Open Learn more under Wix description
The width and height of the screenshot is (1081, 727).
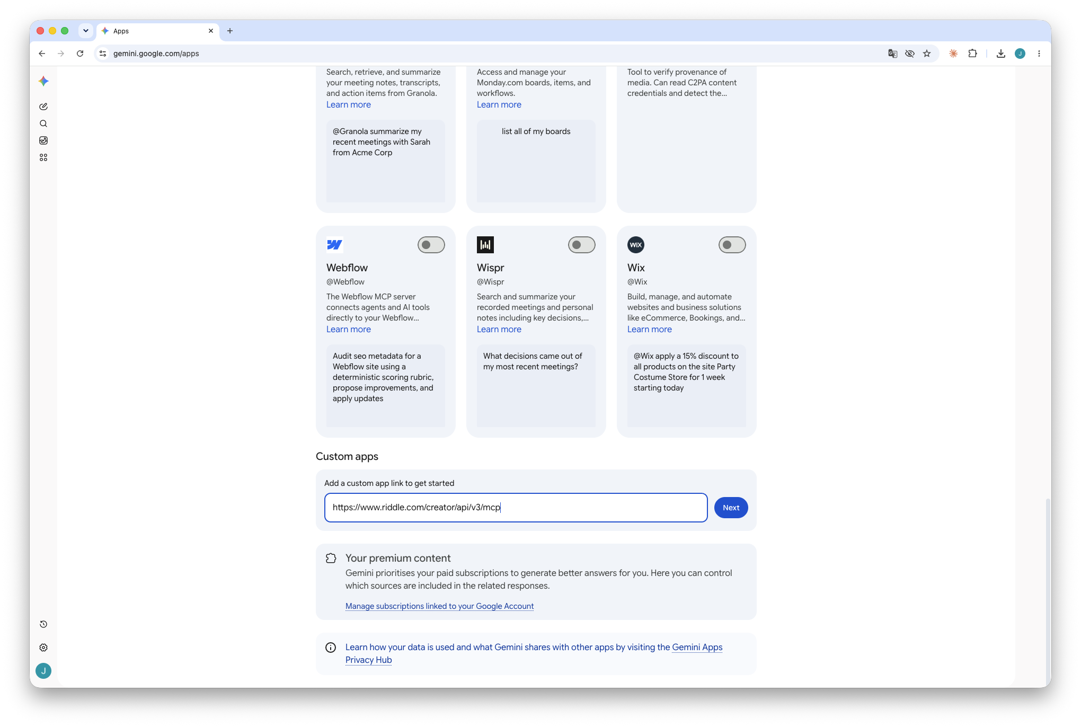click(650, 330)
